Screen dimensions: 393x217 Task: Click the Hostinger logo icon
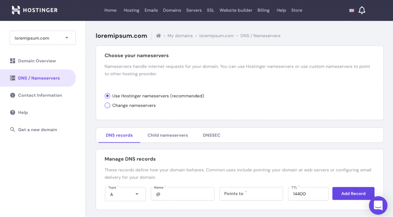coord(16,10)
